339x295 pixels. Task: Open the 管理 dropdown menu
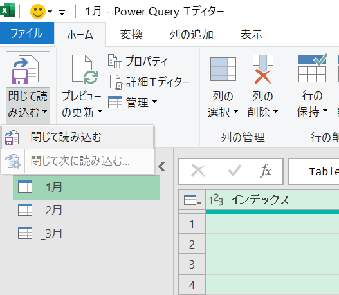(x=133, y=102)
